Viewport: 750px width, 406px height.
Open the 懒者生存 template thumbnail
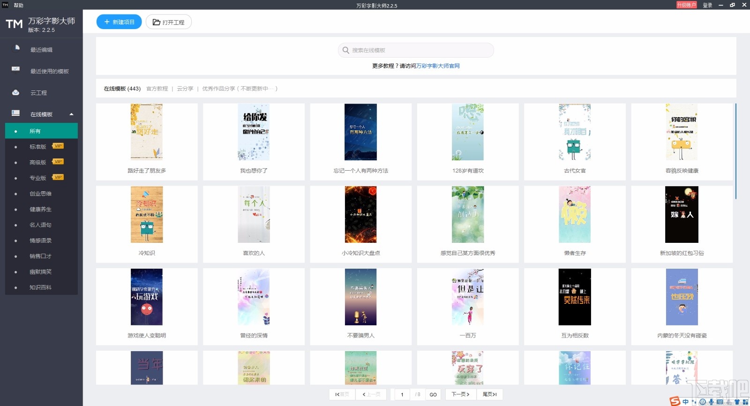[575, 215]
